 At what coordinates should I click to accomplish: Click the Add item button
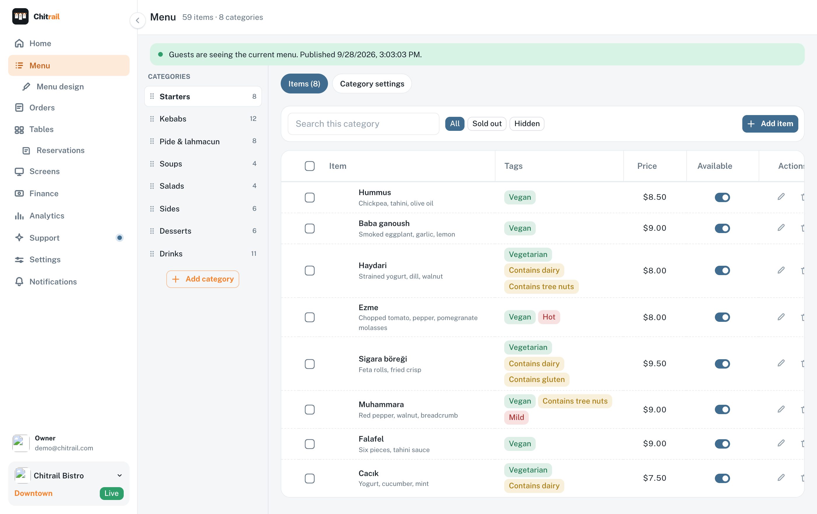pos(770,124)
